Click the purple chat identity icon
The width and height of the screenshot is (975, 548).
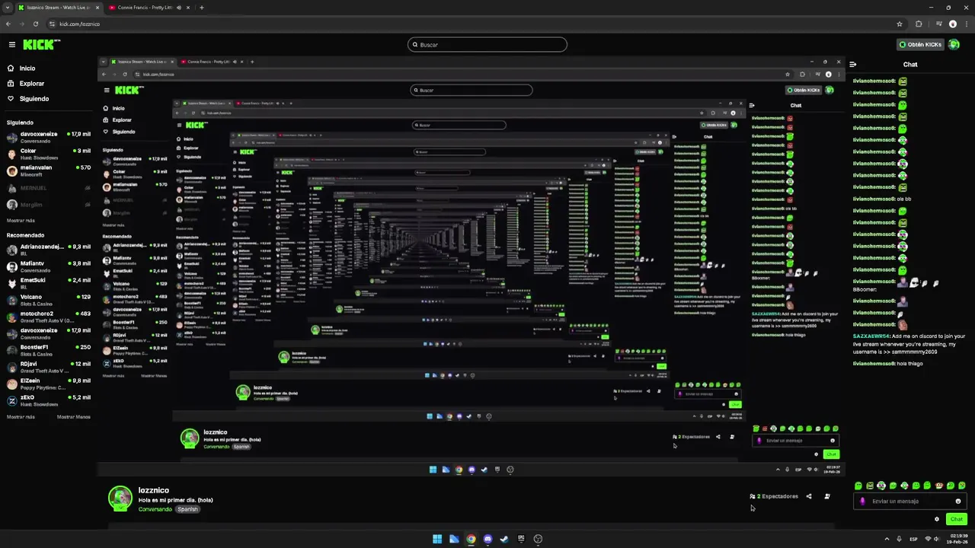tap(862, 502)
